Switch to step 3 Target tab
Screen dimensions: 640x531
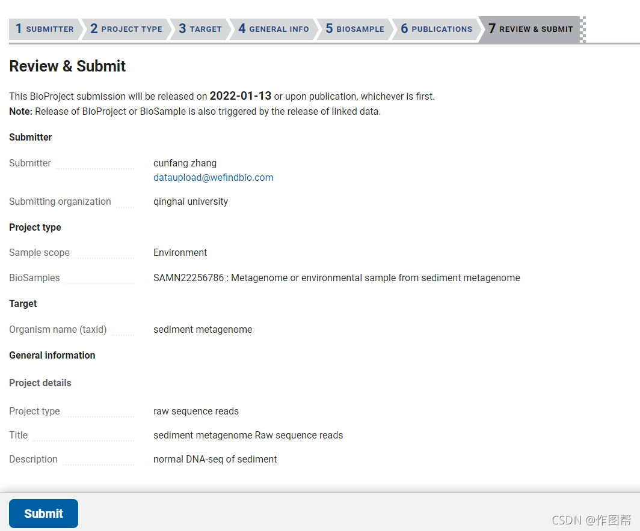(200, 29)
